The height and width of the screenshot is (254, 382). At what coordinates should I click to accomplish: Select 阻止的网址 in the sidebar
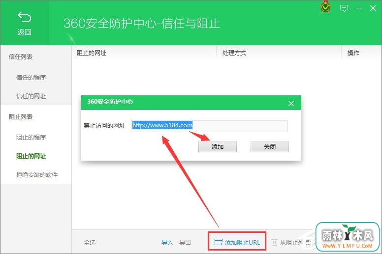pyautogui.click(x=31, y=156)
